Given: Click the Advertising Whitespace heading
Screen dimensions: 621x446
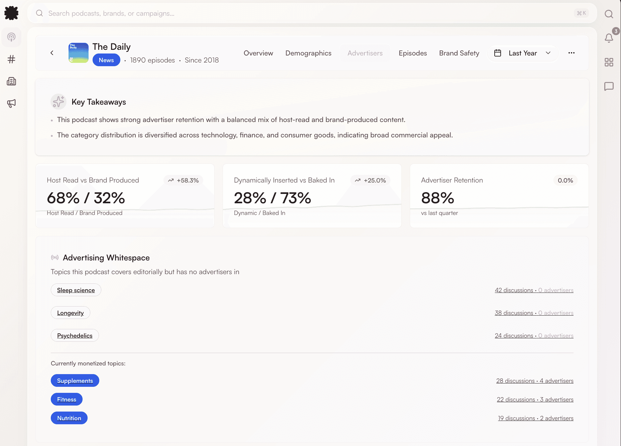Looking at the screenshot, I should pyautogui.click(x=106, y=258).
